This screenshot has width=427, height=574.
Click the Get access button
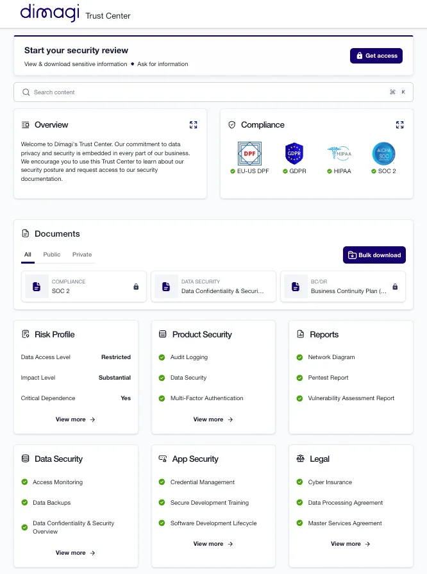(x=376, y=56)
